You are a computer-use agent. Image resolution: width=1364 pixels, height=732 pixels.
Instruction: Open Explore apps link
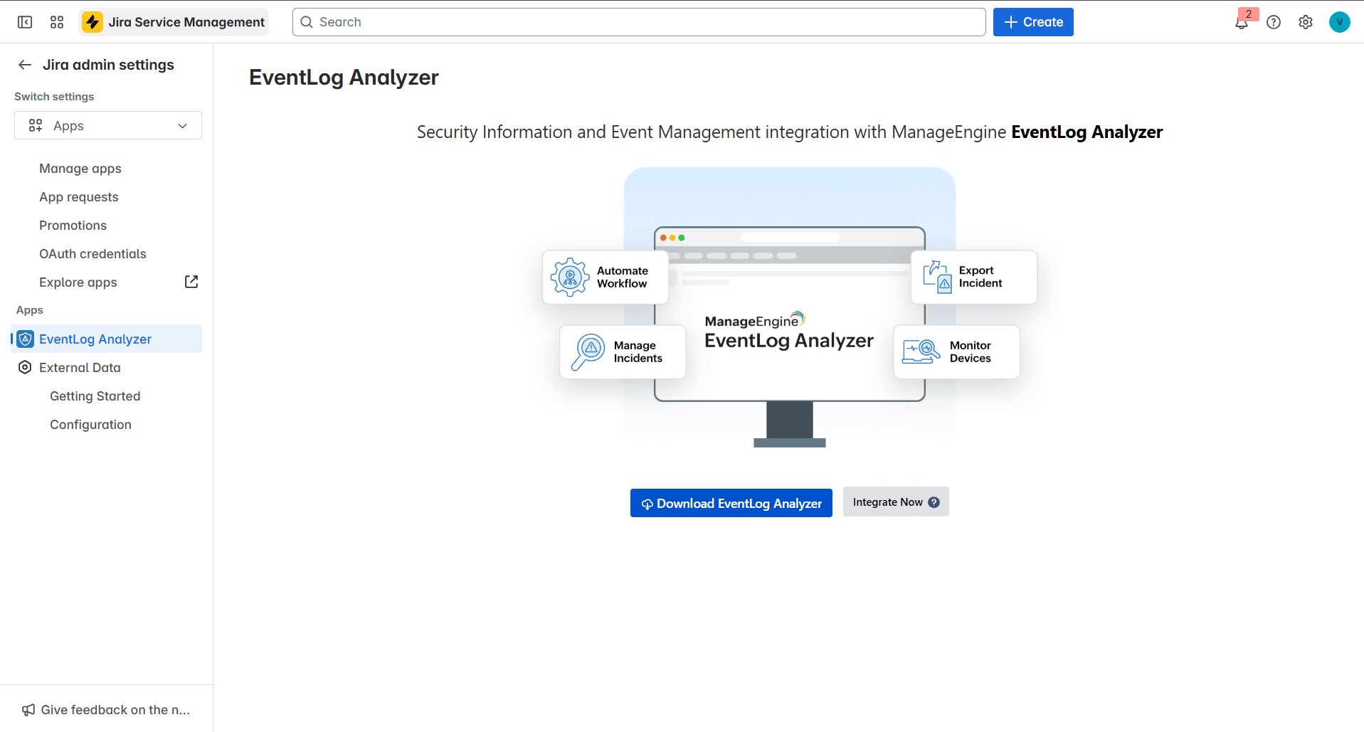point(78,282)
